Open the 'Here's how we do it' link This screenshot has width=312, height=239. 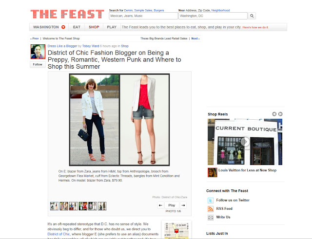point(255,27)
